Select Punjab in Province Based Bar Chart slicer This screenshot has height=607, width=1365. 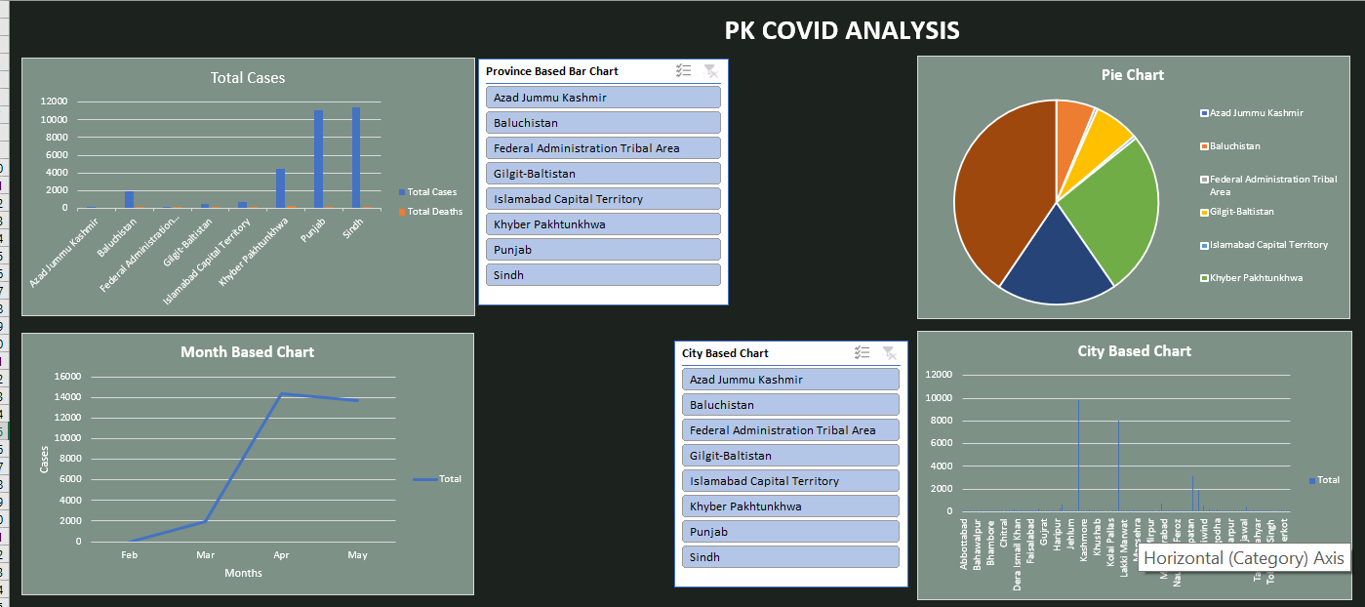(603, 250)
